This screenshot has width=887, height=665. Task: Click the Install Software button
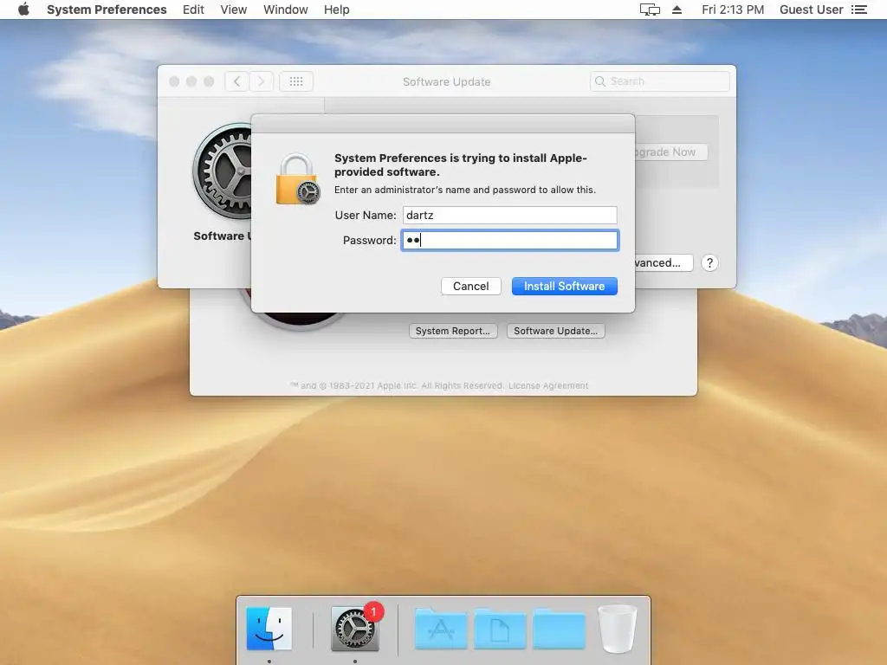(x=564, y=286)
